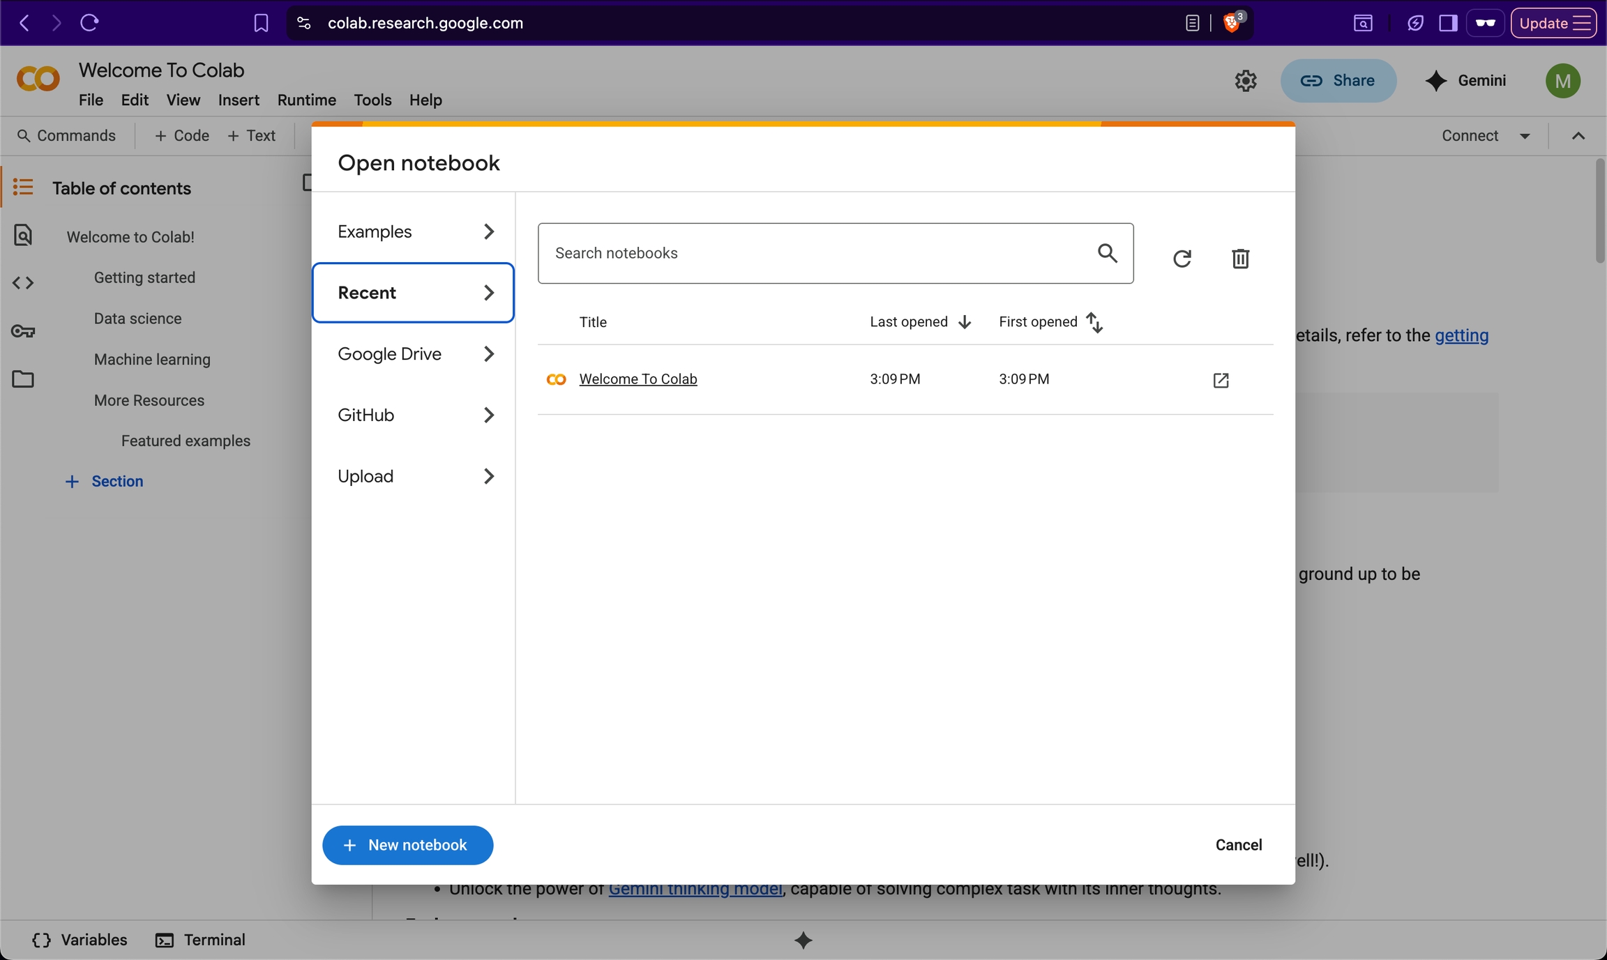Toggle First opened sort order

pyautogui.click(x=1050, y=322)
